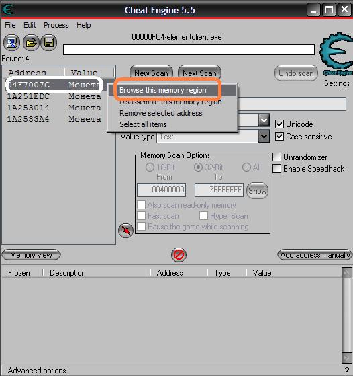Select the All radio button
The image size is (353, 376).
(246, 167)
